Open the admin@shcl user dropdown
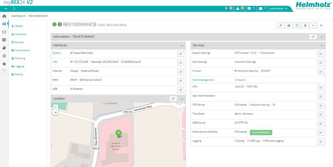 click(279, 9)
